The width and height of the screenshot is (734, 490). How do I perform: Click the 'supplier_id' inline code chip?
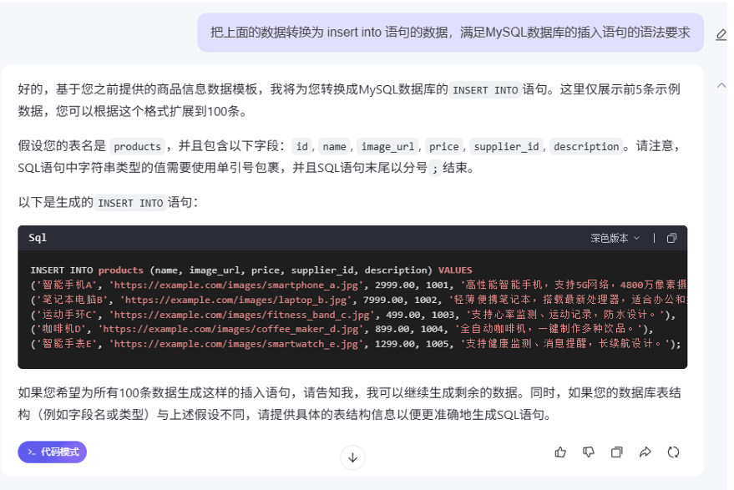tap(504, 147)
